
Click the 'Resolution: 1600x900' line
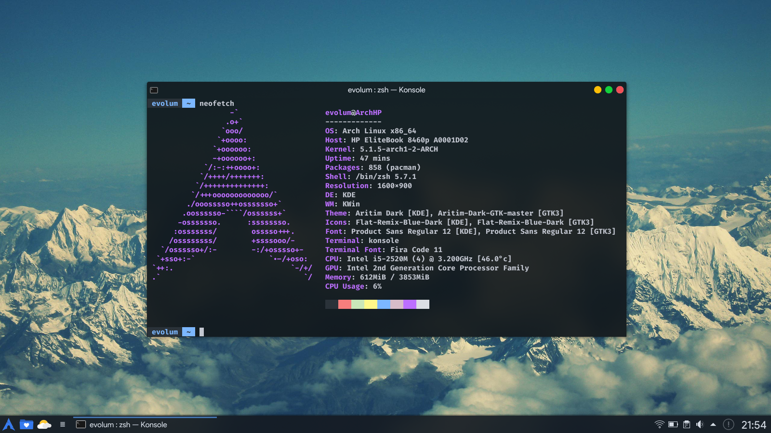click(x=369, y=186)
